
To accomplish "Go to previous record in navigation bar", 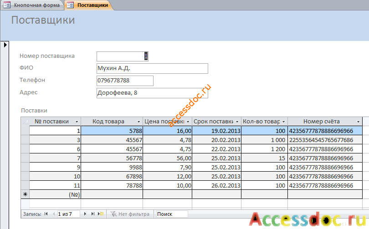I will point(54,214).
